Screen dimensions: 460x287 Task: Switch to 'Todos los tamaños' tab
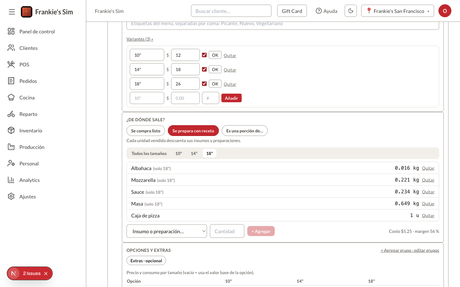[x=149, y=154]
